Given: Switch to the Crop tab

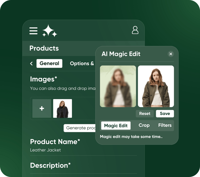Looking at the screenshot, I should point(144,125).
